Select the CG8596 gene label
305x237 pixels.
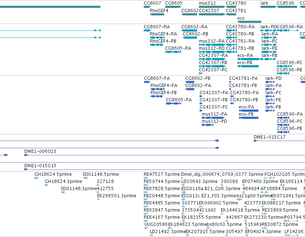(x=285, y=3)
